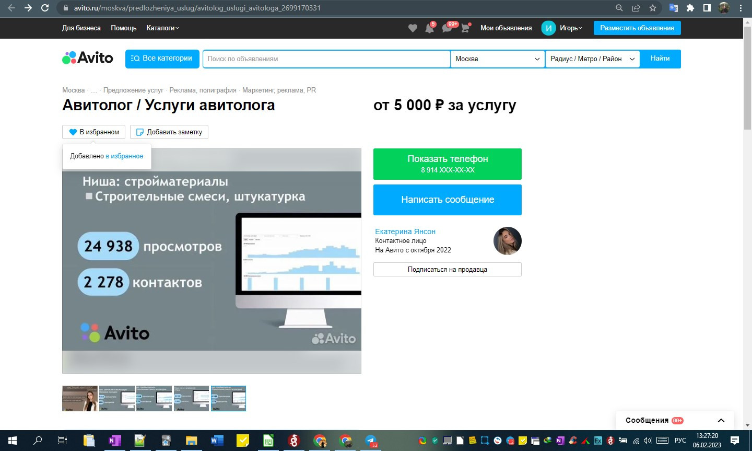The height and width of the screenshot is (451, 752).
Task: Open the volume speaker icon in tray
Action: pyautogui.click(x=648, y=441)
